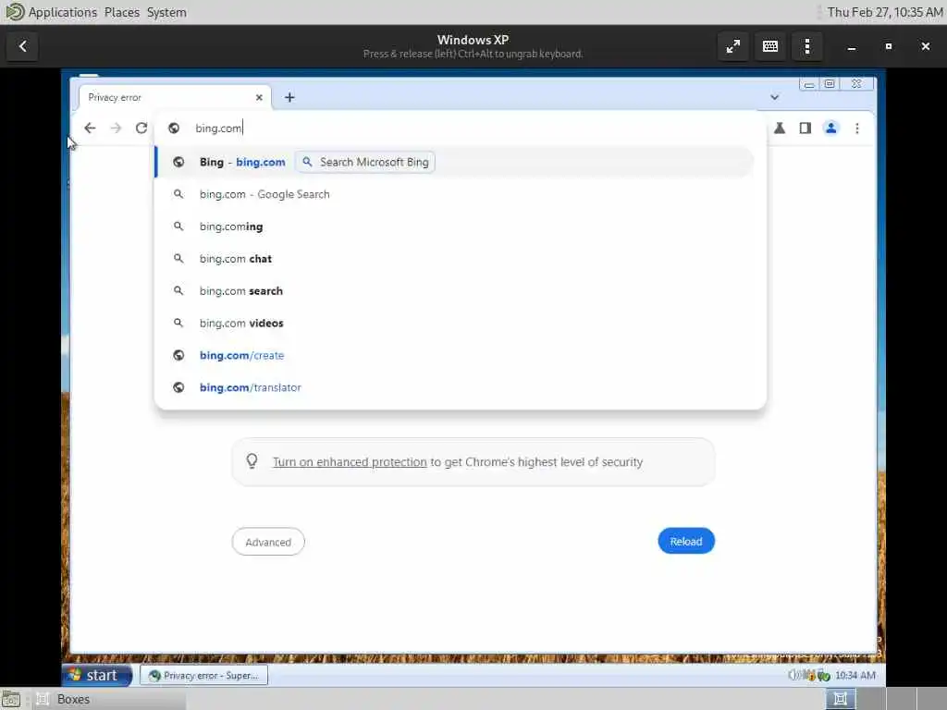Click the search icon beside bing.com chat

click(x=178, y=259)
